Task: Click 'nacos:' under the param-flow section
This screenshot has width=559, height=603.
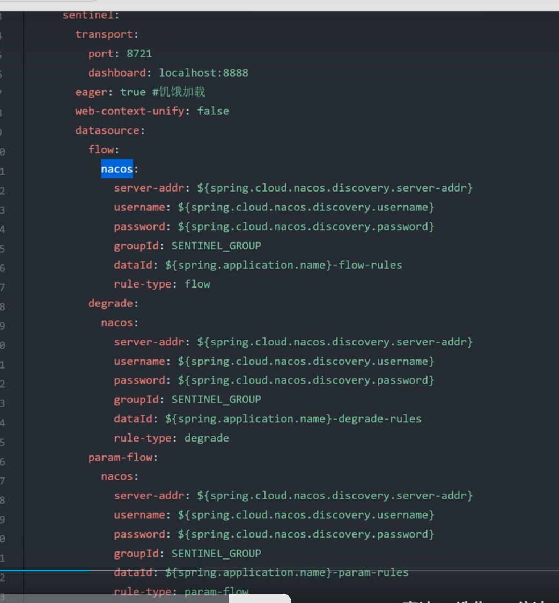Action: pos(120,476)
